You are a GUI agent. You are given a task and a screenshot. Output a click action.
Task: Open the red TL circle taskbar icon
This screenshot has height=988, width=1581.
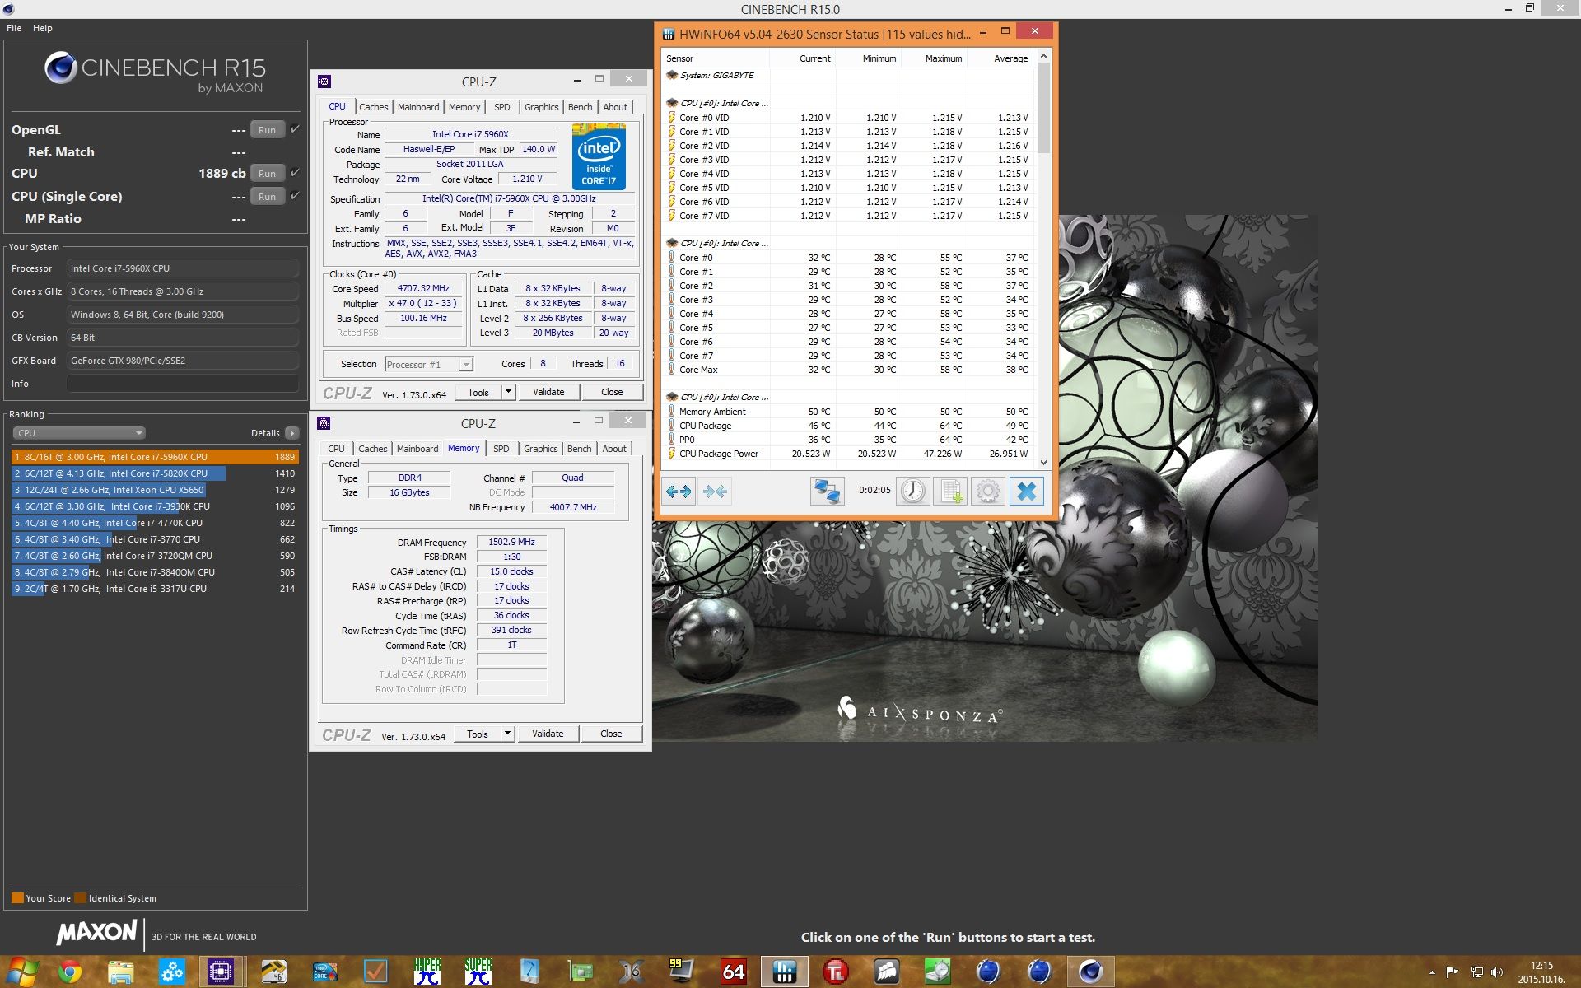pyautogui.click(x=835, y=972)
